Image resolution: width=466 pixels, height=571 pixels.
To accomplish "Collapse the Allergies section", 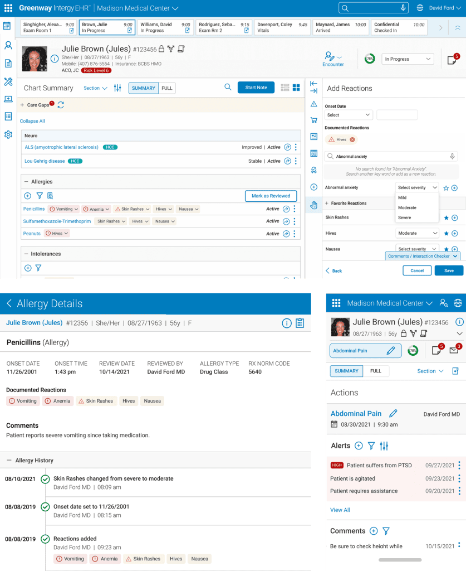I will (26, 182).
